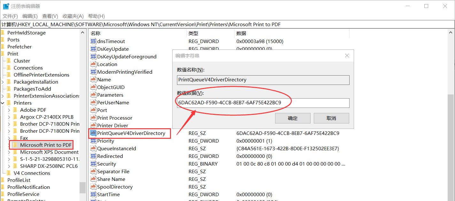Expand the SHARP DX-2508NC PCL6 key
Viewport: 455px width, 201px height.
pos(9,166)
